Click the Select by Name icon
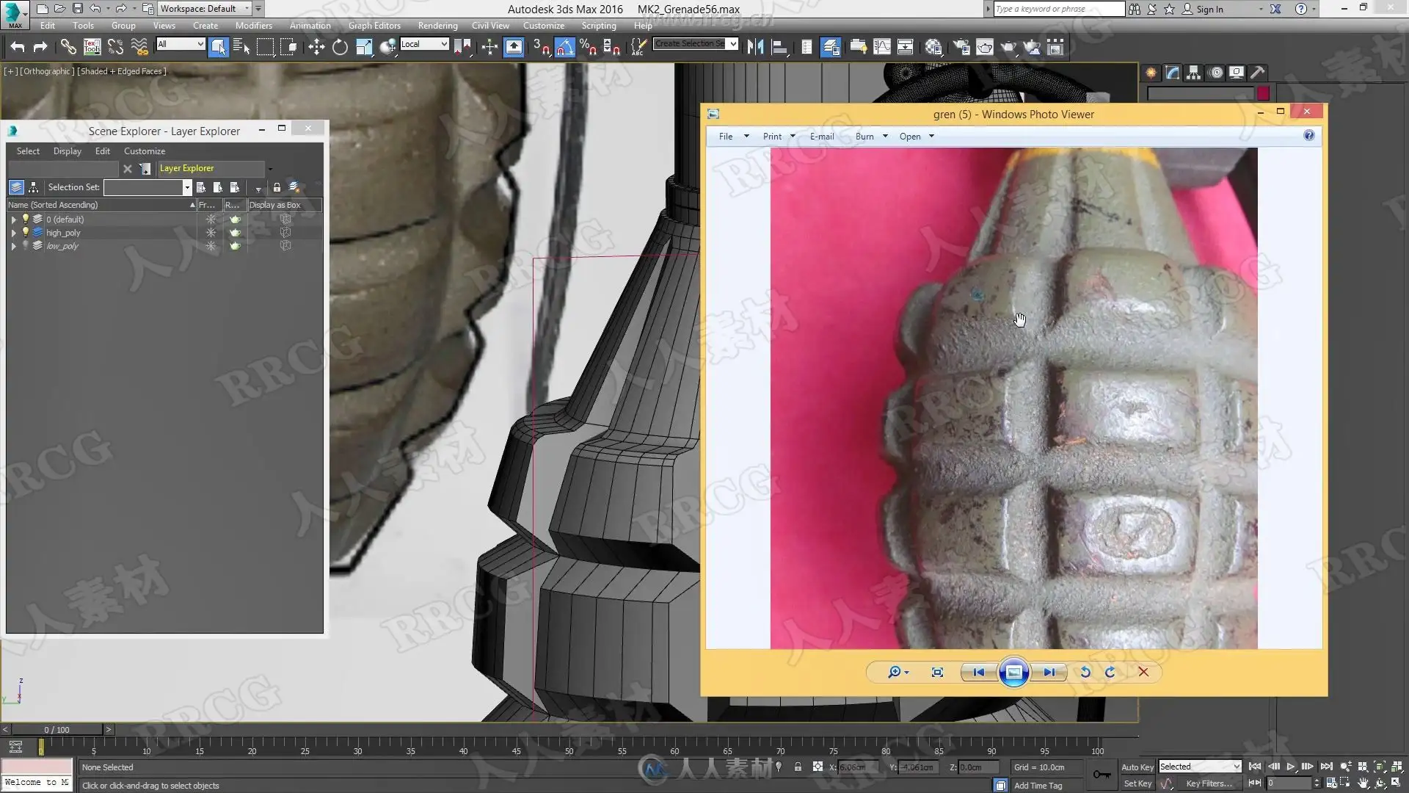Image resolution: width=1409 pixels, height=793 pixels. [241, 48]
